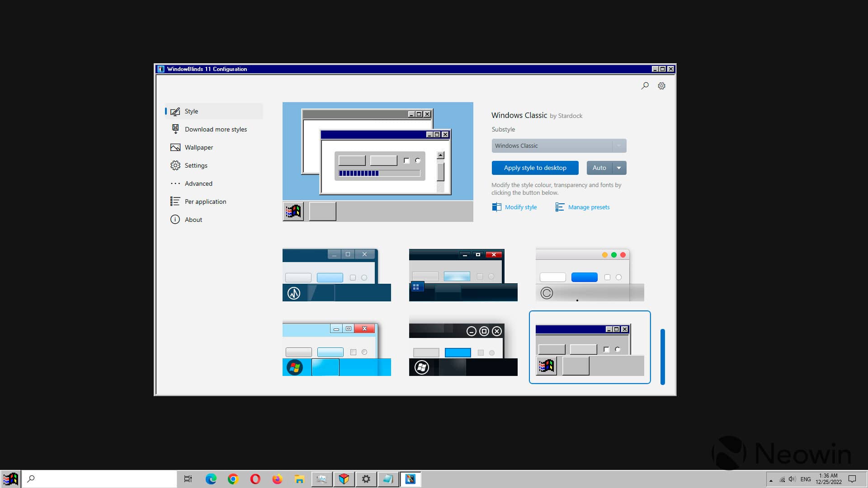Viewport: 868px width, 488px height.
Task: Select the radio button in the large preview
Action: [x=418, y=160]
